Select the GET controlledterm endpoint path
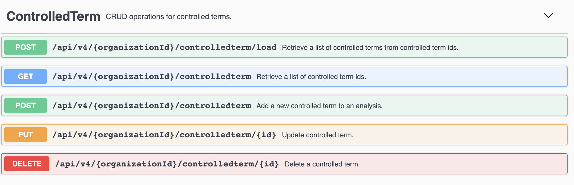 152,77
